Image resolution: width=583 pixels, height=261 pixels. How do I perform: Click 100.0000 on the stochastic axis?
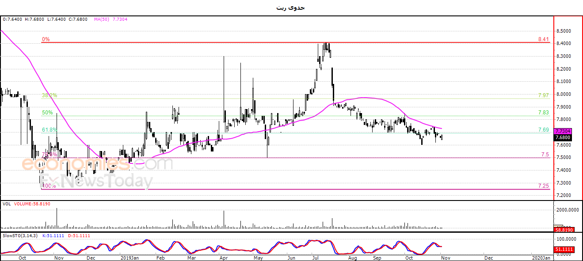566,238
